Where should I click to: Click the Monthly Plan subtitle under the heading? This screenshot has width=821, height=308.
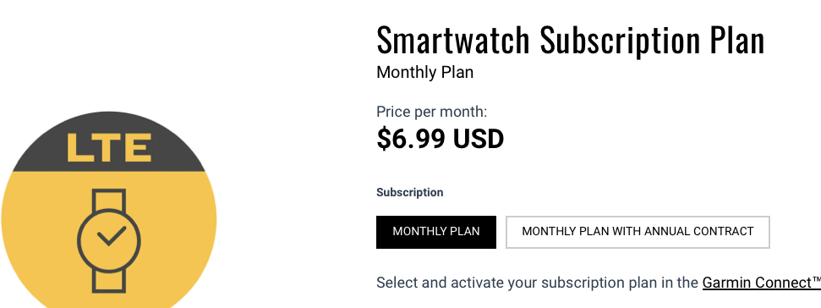[424, 72]
